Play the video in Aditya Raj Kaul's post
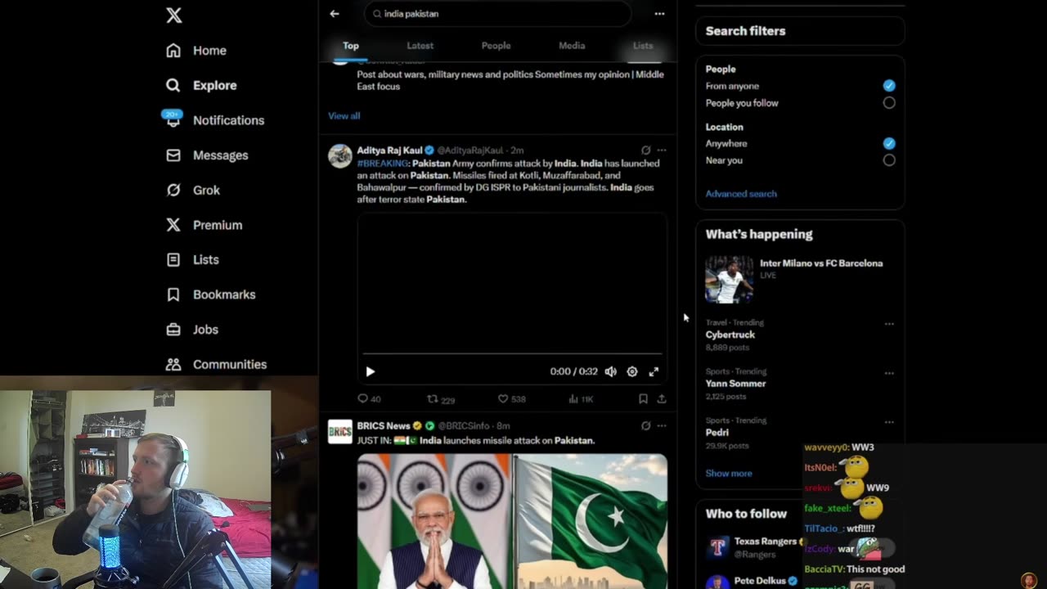 (x=370, y=371)
